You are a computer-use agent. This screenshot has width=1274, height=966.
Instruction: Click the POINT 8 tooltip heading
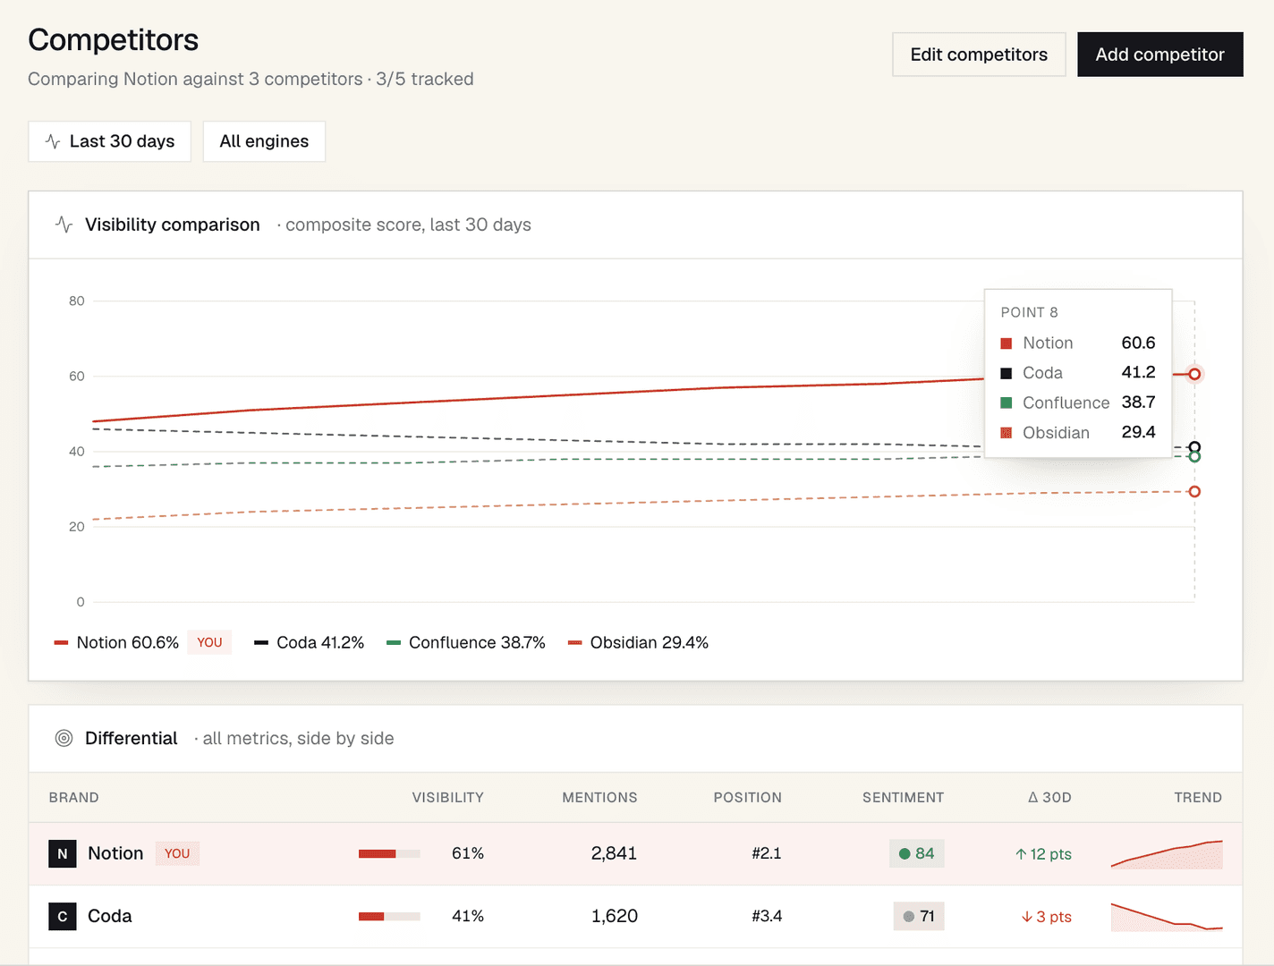1029,312
